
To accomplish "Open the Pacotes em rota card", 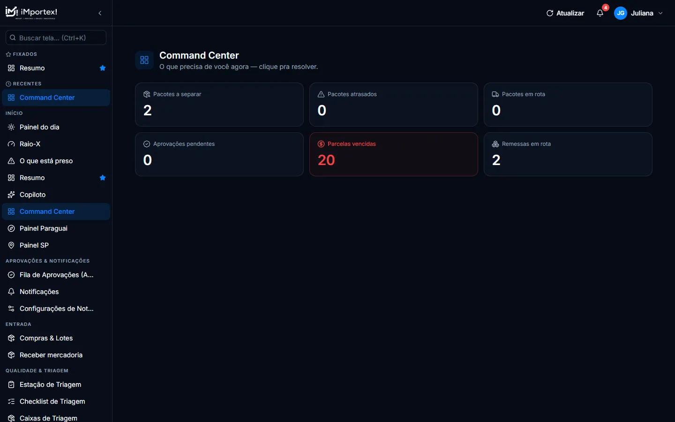I will [x=568, y=105].
